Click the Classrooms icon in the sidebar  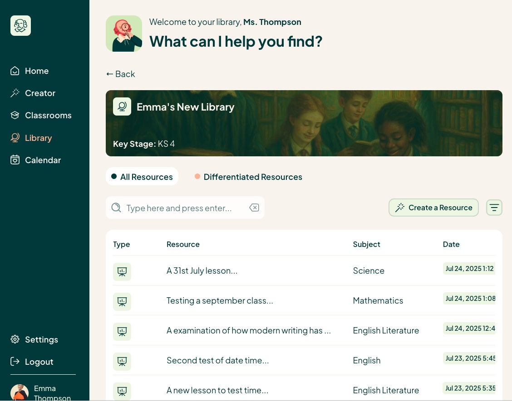(15, 115)
